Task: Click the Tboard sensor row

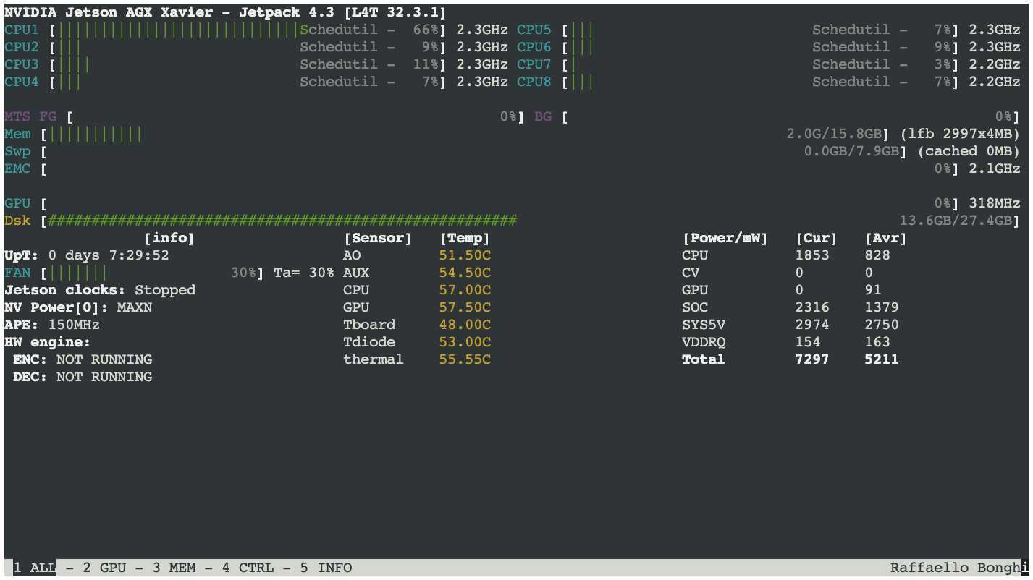Action: pos(417,325)
